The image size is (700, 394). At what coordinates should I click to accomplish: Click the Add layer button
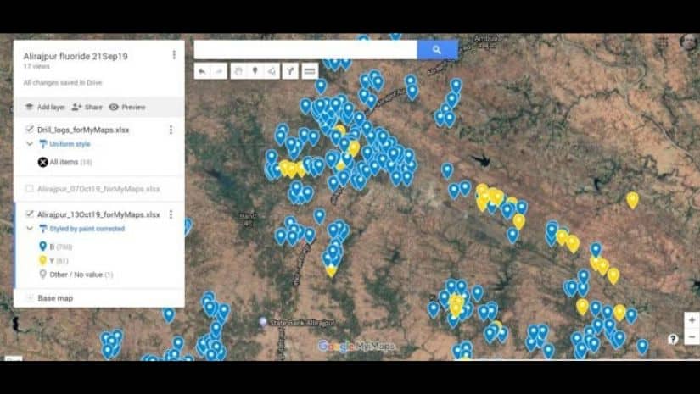click(x=44, y=107)
